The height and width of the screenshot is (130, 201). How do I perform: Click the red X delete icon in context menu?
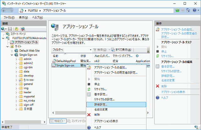[x=89, y=115]
